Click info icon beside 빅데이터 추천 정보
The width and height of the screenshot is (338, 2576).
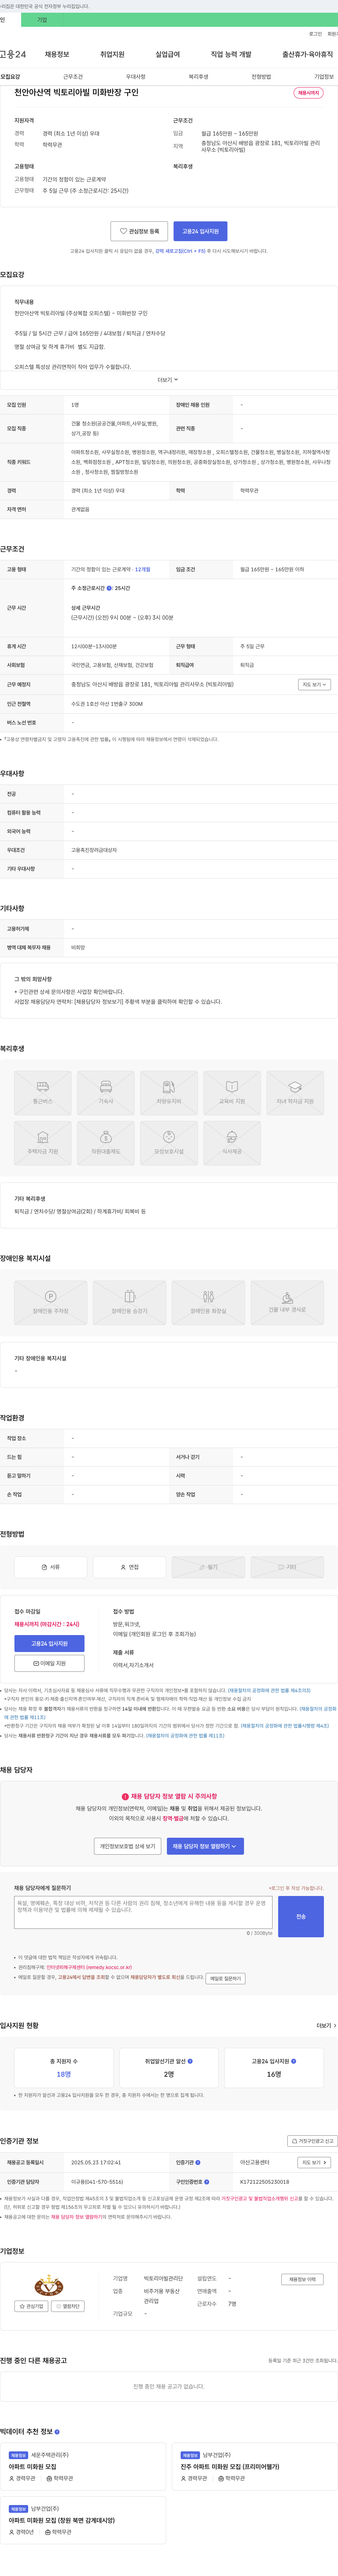click(x=57, y=2432)
